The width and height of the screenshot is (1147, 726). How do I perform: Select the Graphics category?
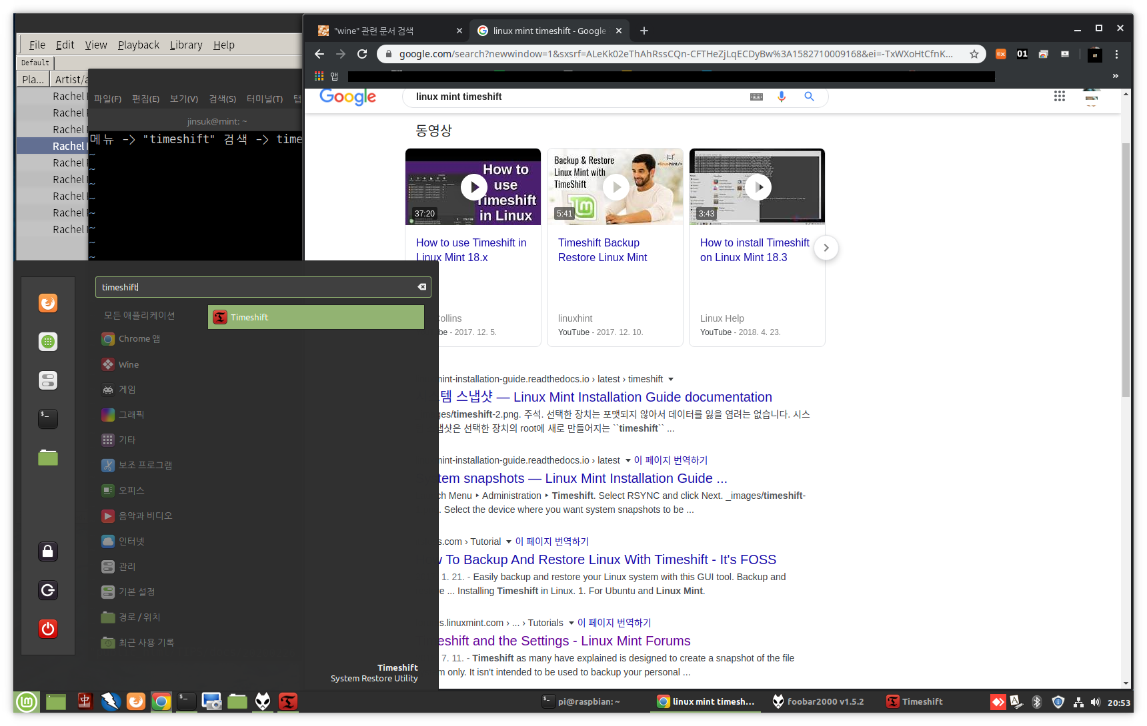[123, 415]
